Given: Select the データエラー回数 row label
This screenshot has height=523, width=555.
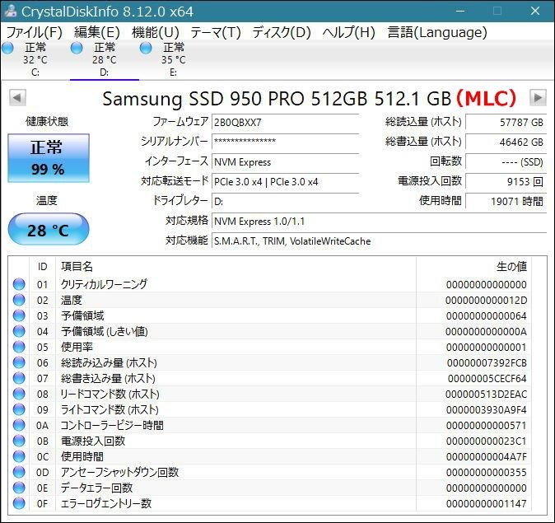Looking at the screenshot, I should click(96, 488).
